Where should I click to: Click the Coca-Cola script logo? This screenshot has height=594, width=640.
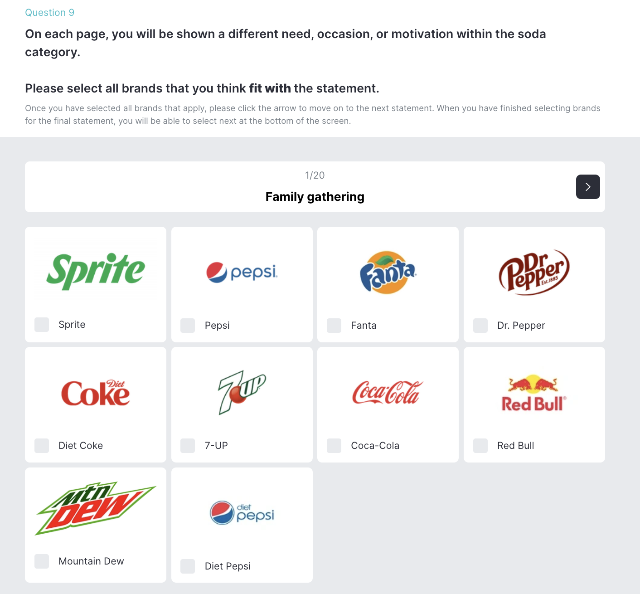(x=388, y=393)
